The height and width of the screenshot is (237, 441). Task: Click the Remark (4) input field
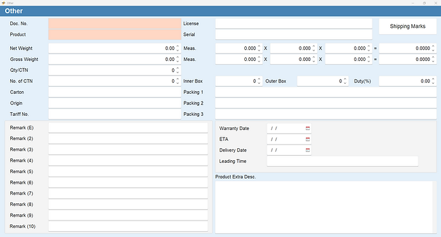(x=128, y=160)
